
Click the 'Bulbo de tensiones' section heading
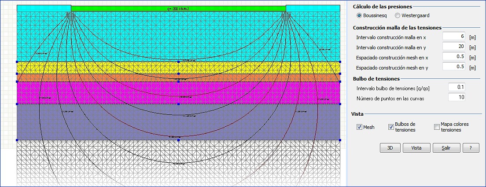[376, 79]
